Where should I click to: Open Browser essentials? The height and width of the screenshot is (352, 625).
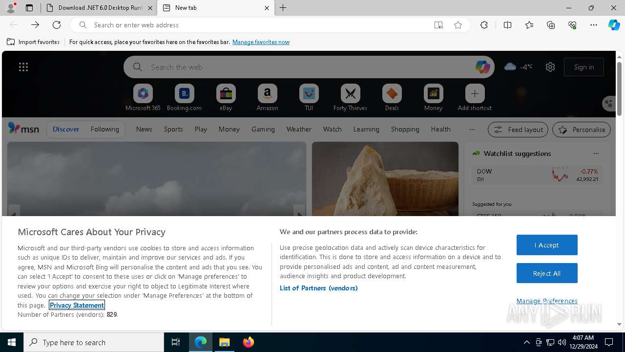click(572, 25)
